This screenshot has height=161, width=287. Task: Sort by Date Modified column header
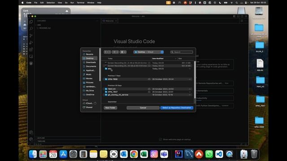[x=164, y=59]
